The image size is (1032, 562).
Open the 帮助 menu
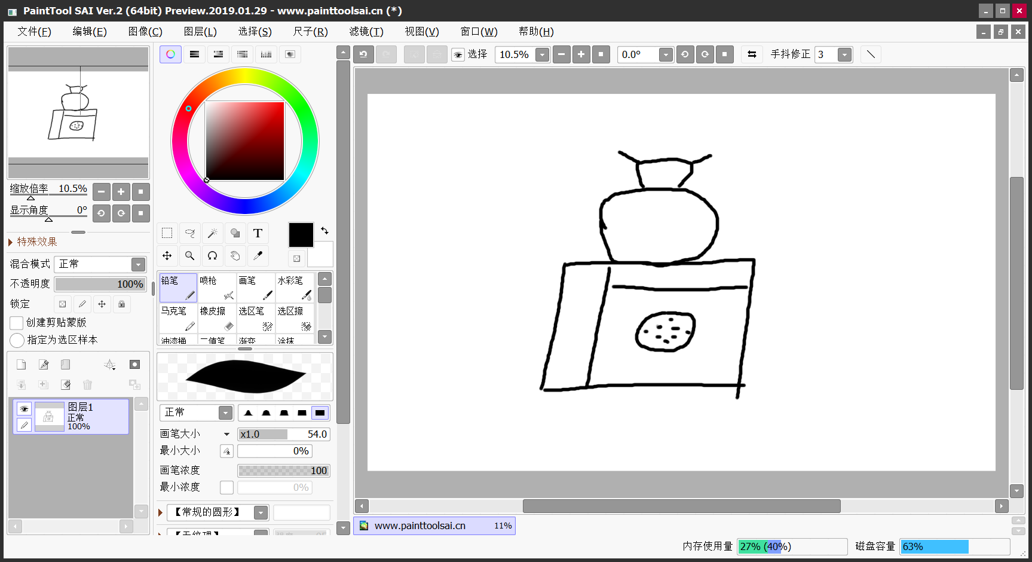pos(536,32)
